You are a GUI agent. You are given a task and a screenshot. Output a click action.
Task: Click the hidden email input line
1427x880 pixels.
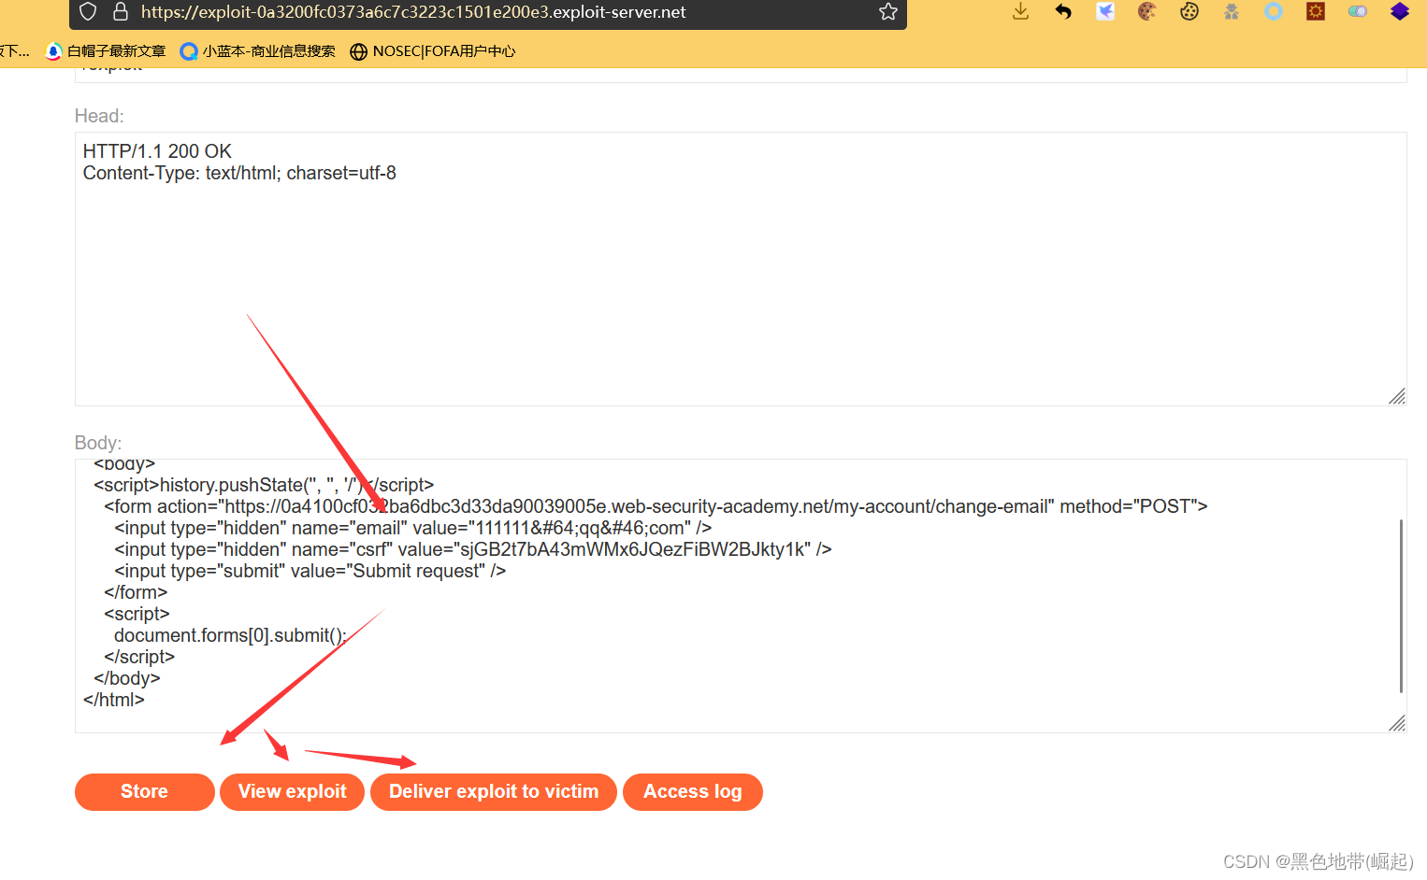click(413, 528)
